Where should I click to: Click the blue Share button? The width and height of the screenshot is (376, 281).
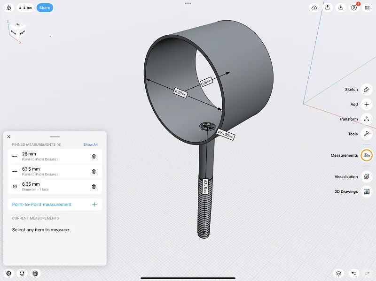45,8
